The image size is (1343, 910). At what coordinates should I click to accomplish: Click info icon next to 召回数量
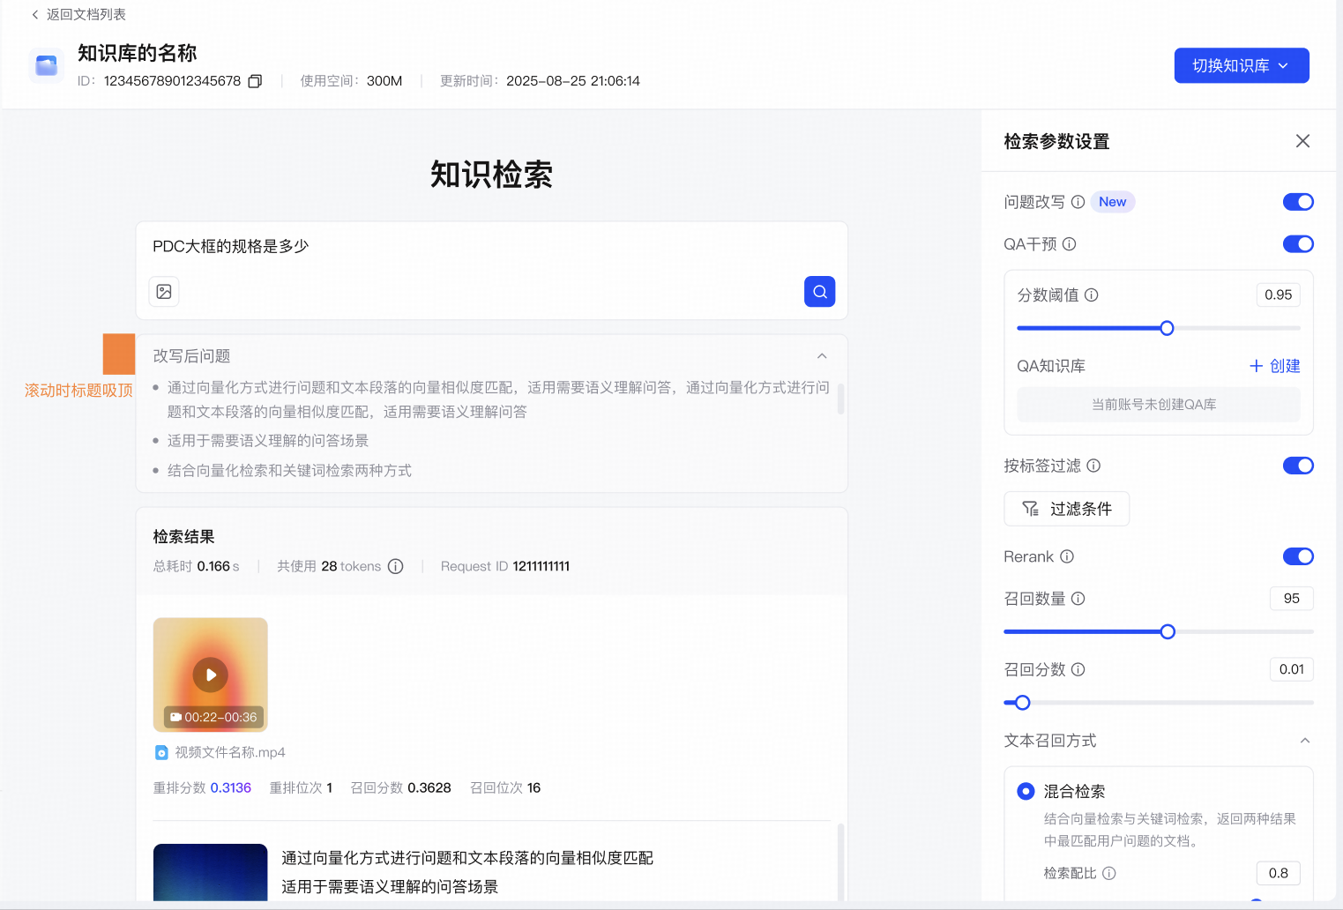point(1078,599)
